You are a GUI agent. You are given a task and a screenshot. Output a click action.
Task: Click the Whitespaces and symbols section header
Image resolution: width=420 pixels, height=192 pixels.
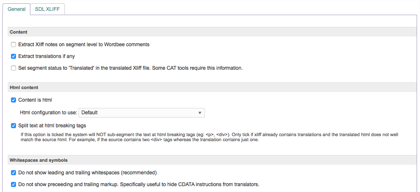click(x=38, y=160)
